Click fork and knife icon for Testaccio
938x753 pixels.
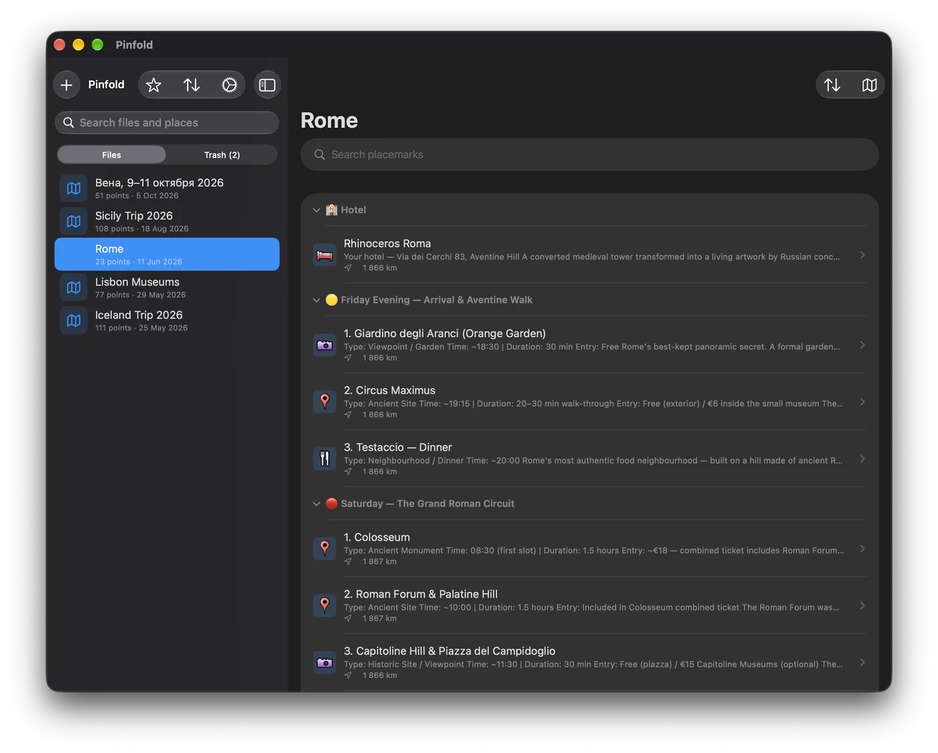point(325,459)
